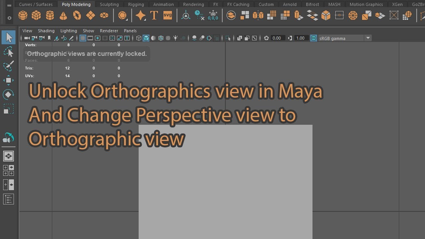425x239 pixels.
Task: Activate the Select tool arrow
Action: [x=9, y=38]
